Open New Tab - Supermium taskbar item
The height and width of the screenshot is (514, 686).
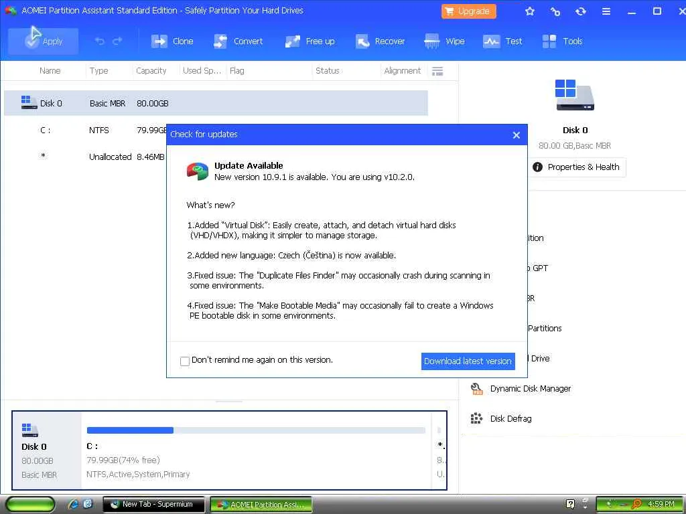point(153,505)
